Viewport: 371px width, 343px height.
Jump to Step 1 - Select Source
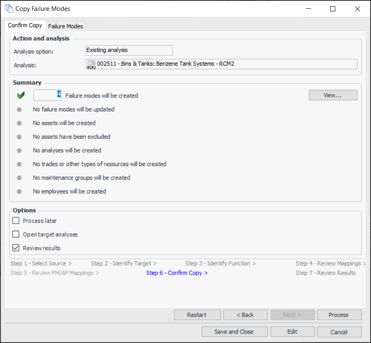[41, 264]
